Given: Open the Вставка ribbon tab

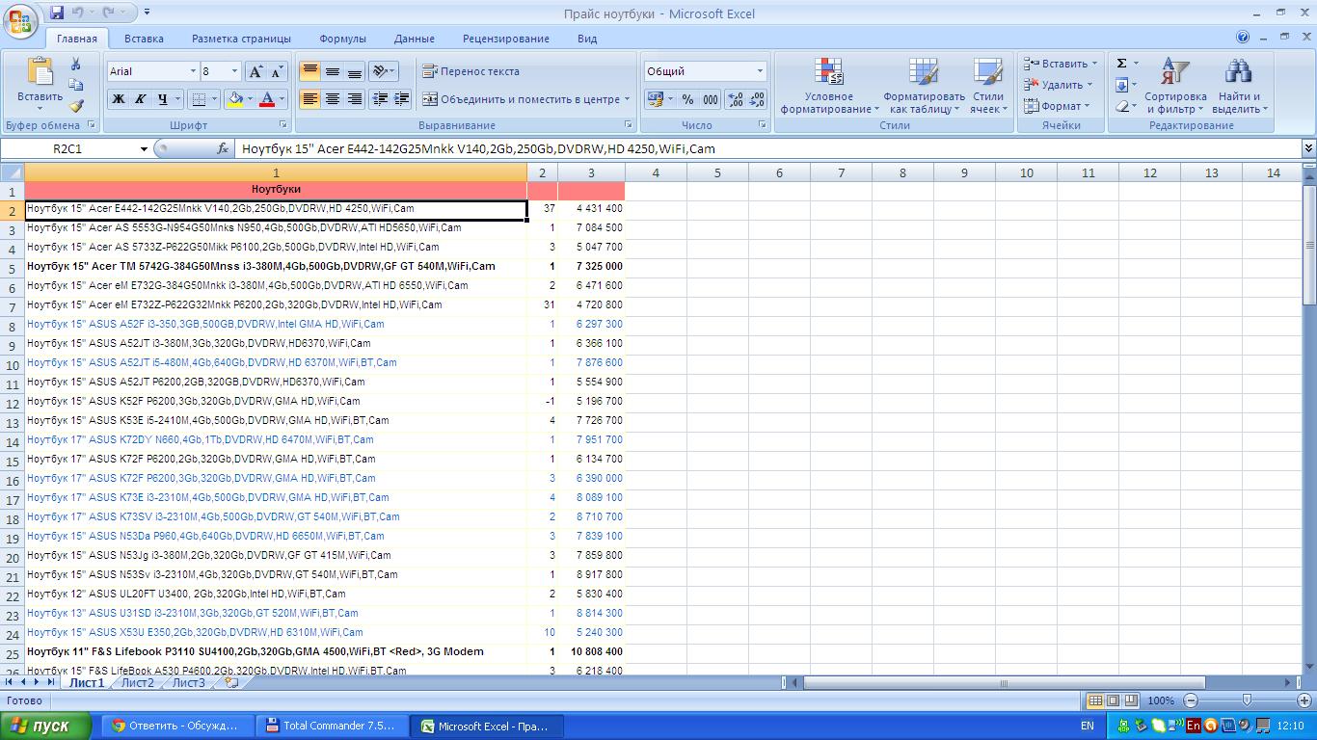Looking at the screenshot, I should coord(144,39).
